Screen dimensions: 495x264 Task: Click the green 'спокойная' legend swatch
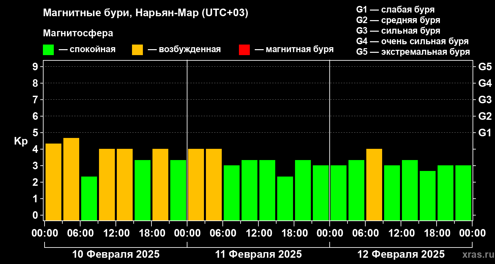click(48, 50)
